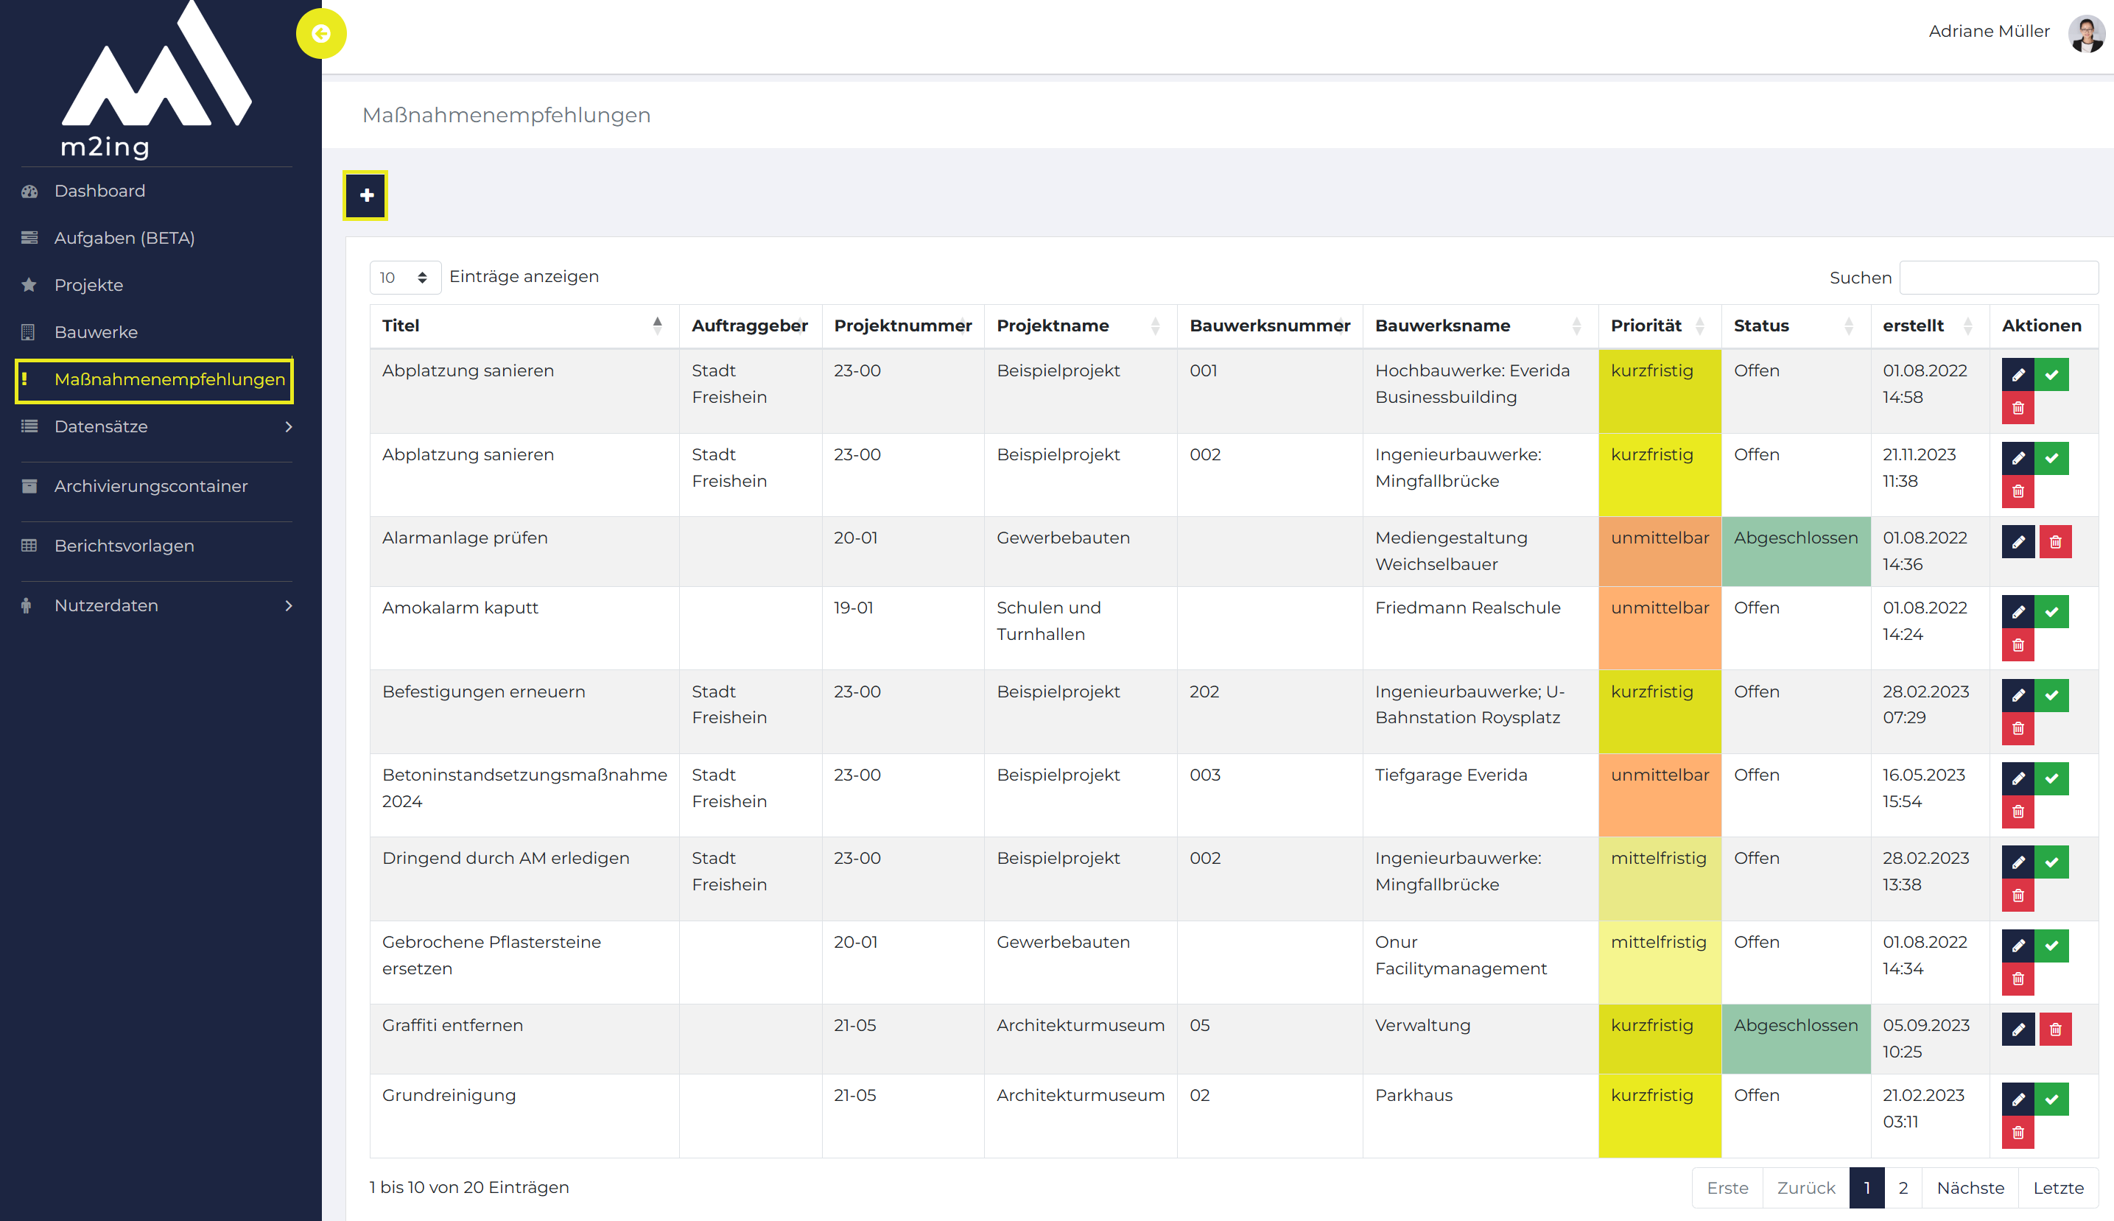Mark Amokalarm kaputt as completed with green check
2114x1221 pixels.
(x=2051, y=611)
